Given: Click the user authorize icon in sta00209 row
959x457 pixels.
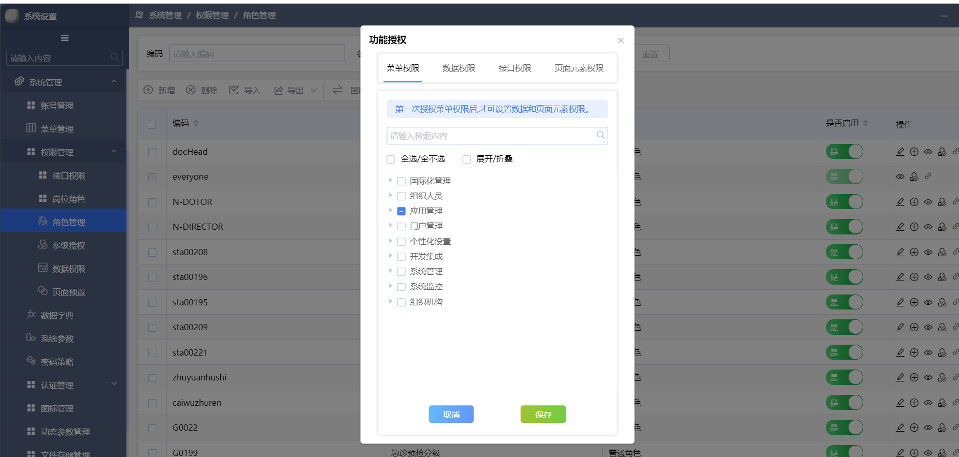Looking at the screenshot, I should click(x=942, y=327).
